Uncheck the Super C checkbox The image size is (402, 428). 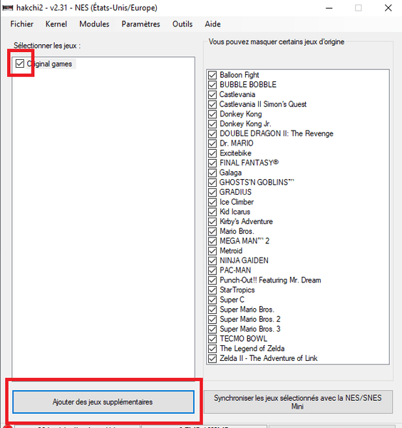tap(212, 300)
